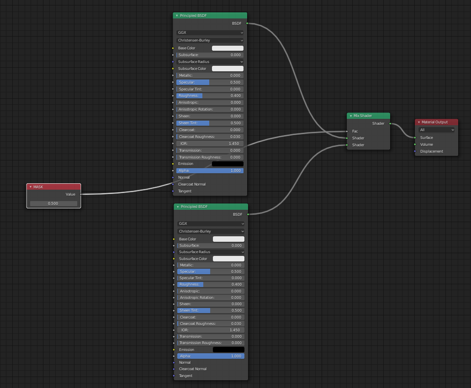Viewport: 471px width, 388px height.
Task: Pick Base Color swatch in top BSDF
Action: [x=228, y=48]
